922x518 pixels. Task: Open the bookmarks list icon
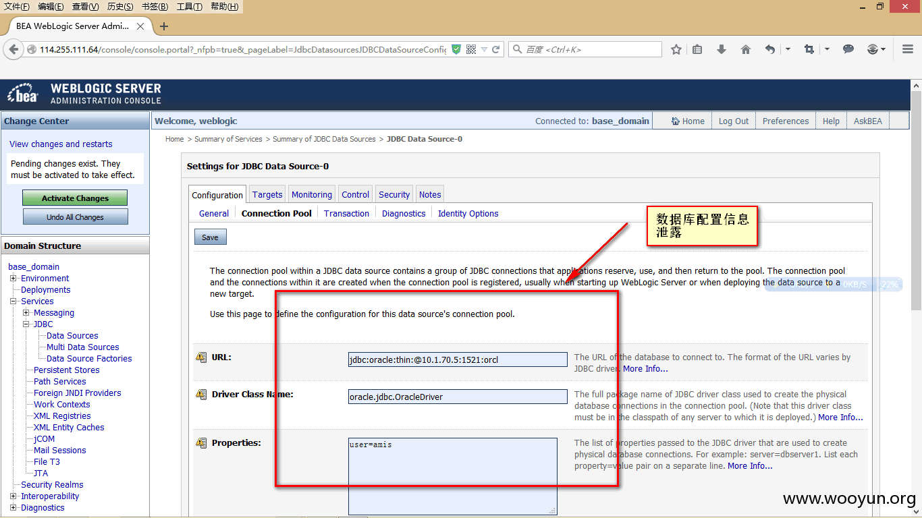coord(698,49)
